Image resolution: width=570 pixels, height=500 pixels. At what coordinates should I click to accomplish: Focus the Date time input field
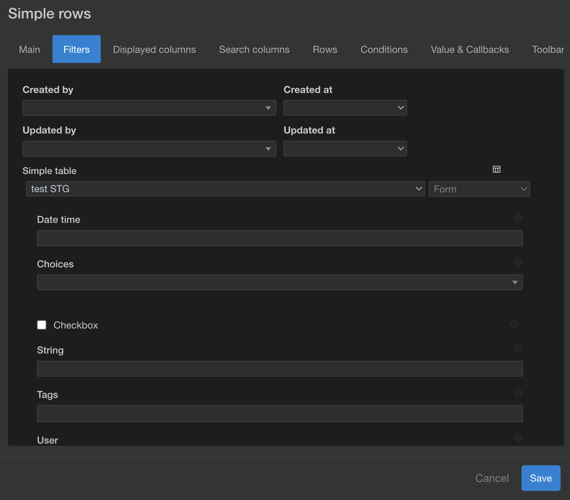coord(280,238)
